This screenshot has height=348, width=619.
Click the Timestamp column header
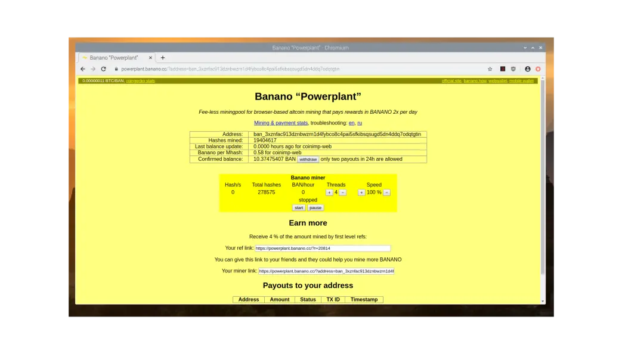pyautogui.click(x=364, y=300)
